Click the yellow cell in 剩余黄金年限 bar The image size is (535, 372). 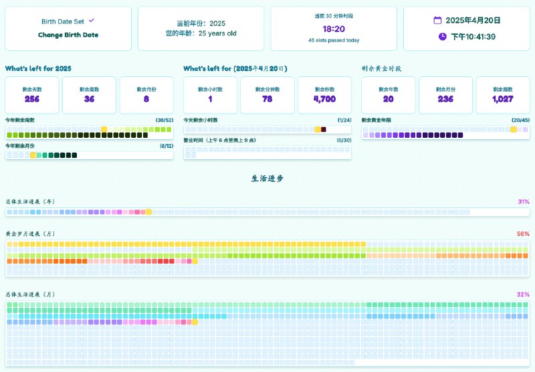point(513,129)
